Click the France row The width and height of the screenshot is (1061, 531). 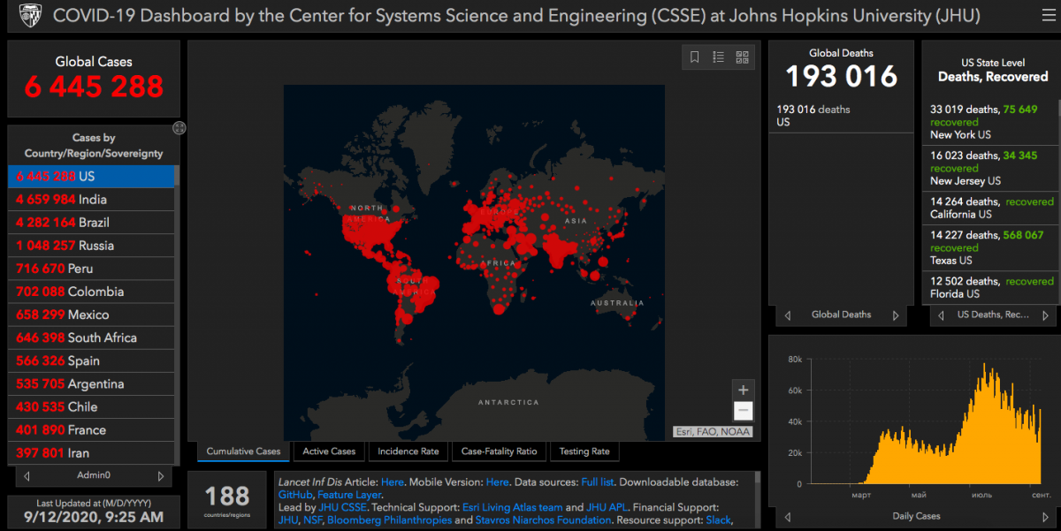[x=92, y=429]
